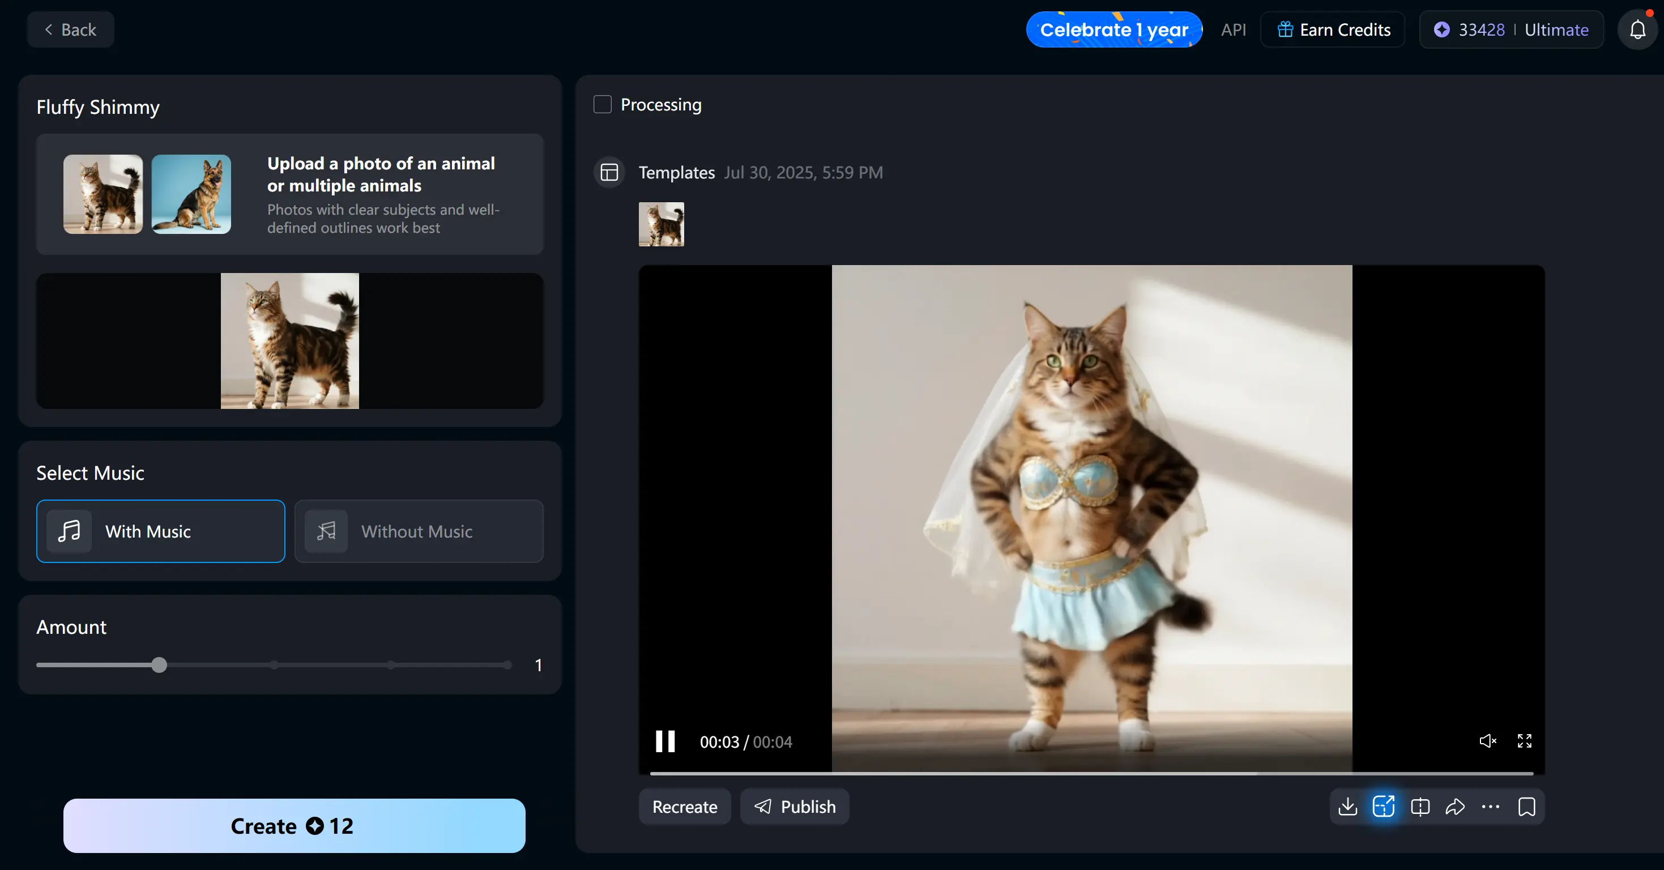The height and width of the screenshot is (870, 1664).
Task: Open the more options menu for the video
Action: point(1491,807)
